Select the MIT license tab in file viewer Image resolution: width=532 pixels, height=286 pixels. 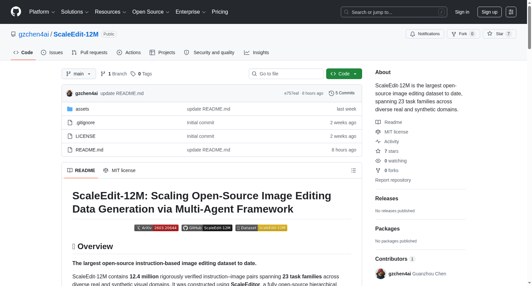click(119, 170)
